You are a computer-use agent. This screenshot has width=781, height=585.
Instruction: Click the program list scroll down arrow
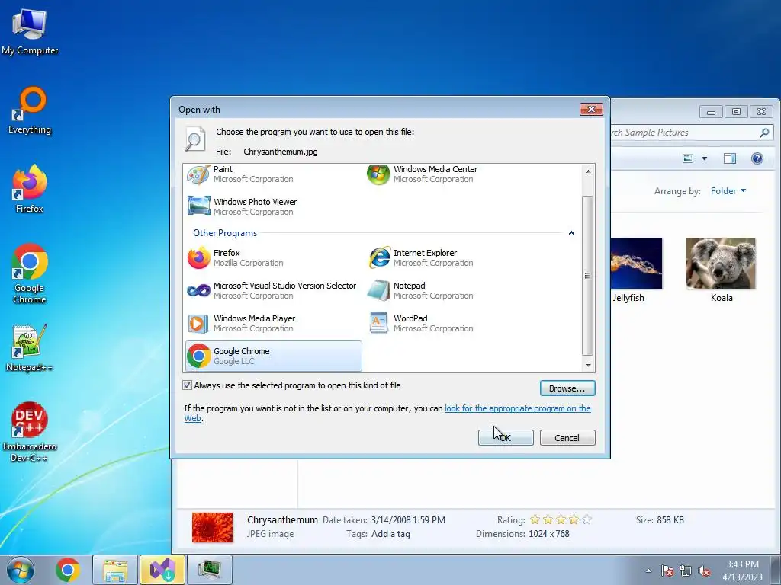point(588,365)
